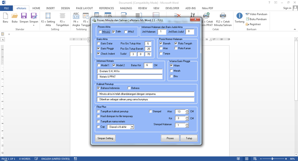Screen dimensions: 298x161
Task: Click zoom slider handle
Action: [273, 159]
